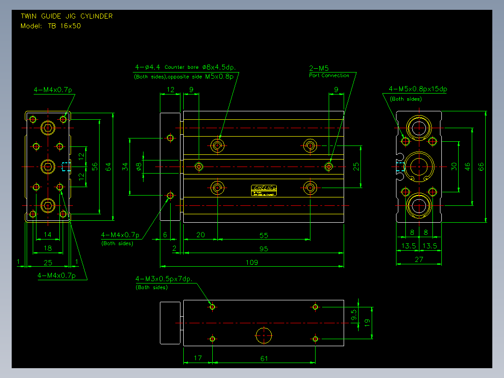Click the CHELIC nameplate on the cylinder body
Viewport: 504px width, 378px height.
pos(264,190)
